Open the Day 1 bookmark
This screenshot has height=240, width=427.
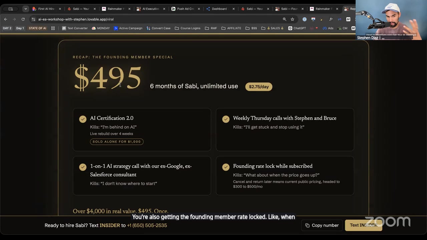tap(20, 28)
